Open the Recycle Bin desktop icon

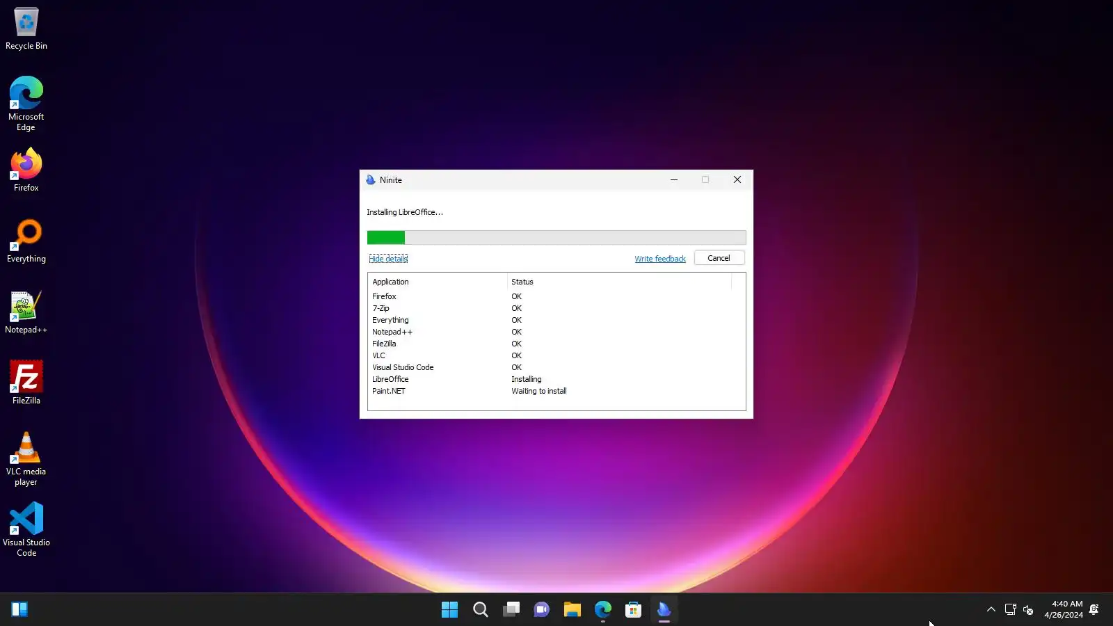26,28
